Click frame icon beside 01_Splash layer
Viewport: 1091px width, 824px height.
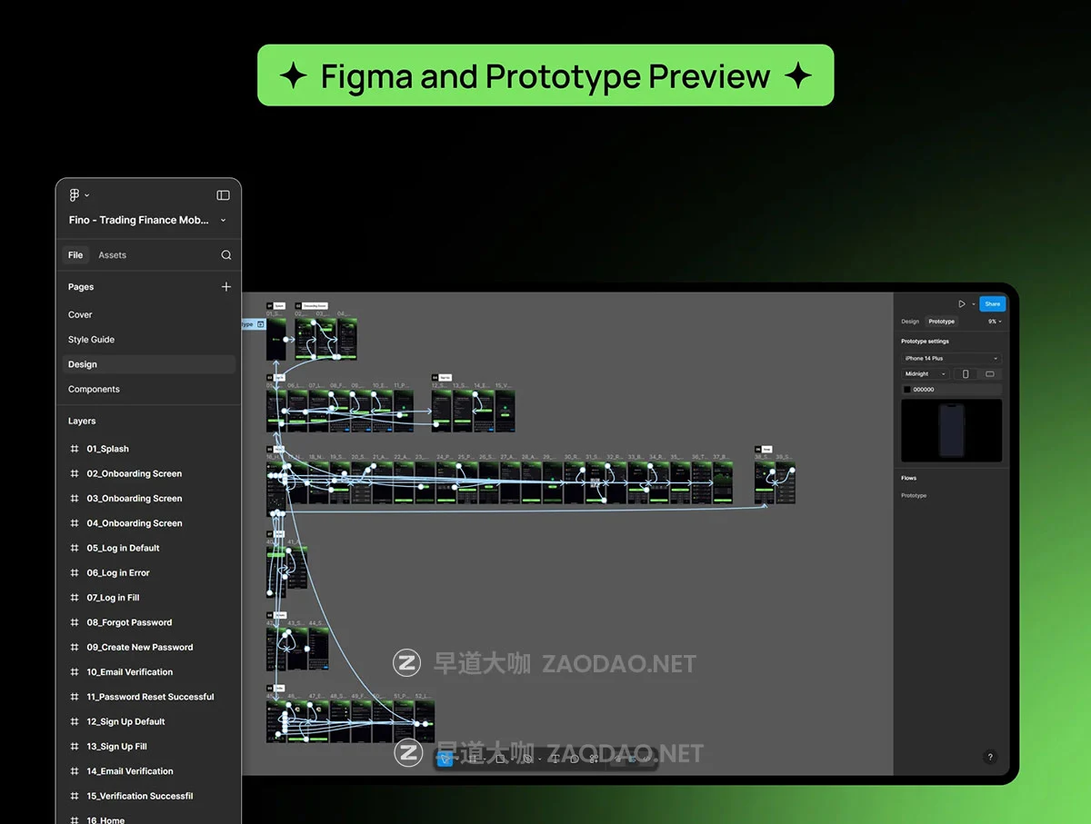(x=75, y=449)
